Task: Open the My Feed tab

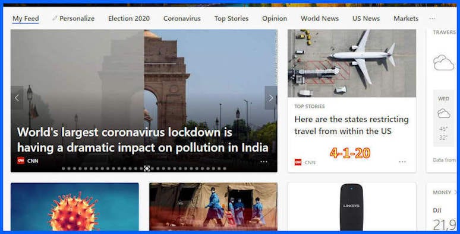Action: click(x=26, y=18)
